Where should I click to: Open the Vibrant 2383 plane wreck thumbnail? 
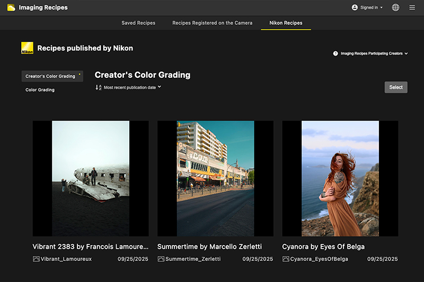(91, 178)
